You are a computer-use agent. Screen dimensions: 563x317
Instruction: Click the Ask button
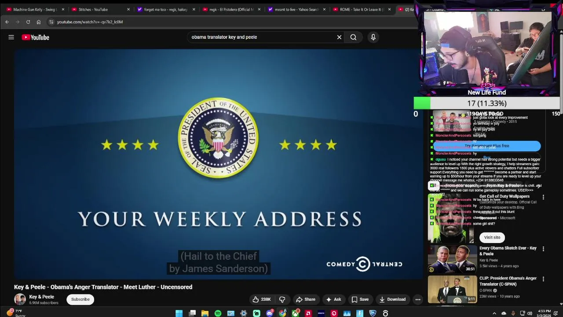click(x=333, y=299)
